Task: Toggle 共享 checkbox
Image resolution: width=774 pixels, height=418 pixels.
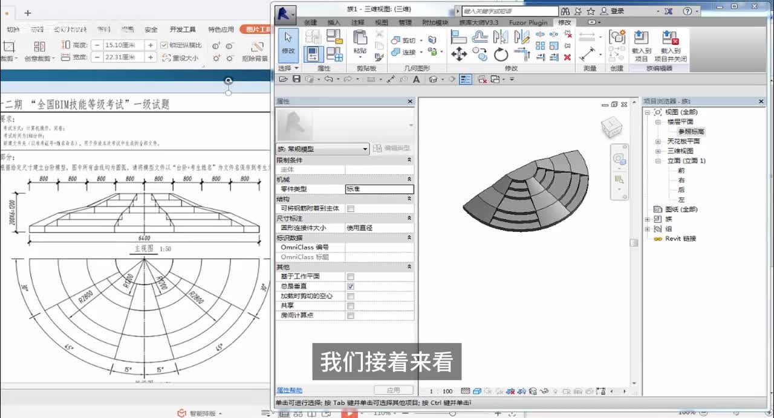Action: point(351,306)
